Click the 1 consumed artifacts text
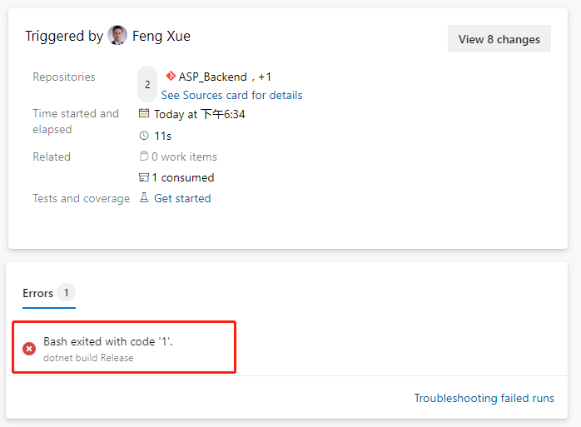581x427 pixels. point(183,177)
